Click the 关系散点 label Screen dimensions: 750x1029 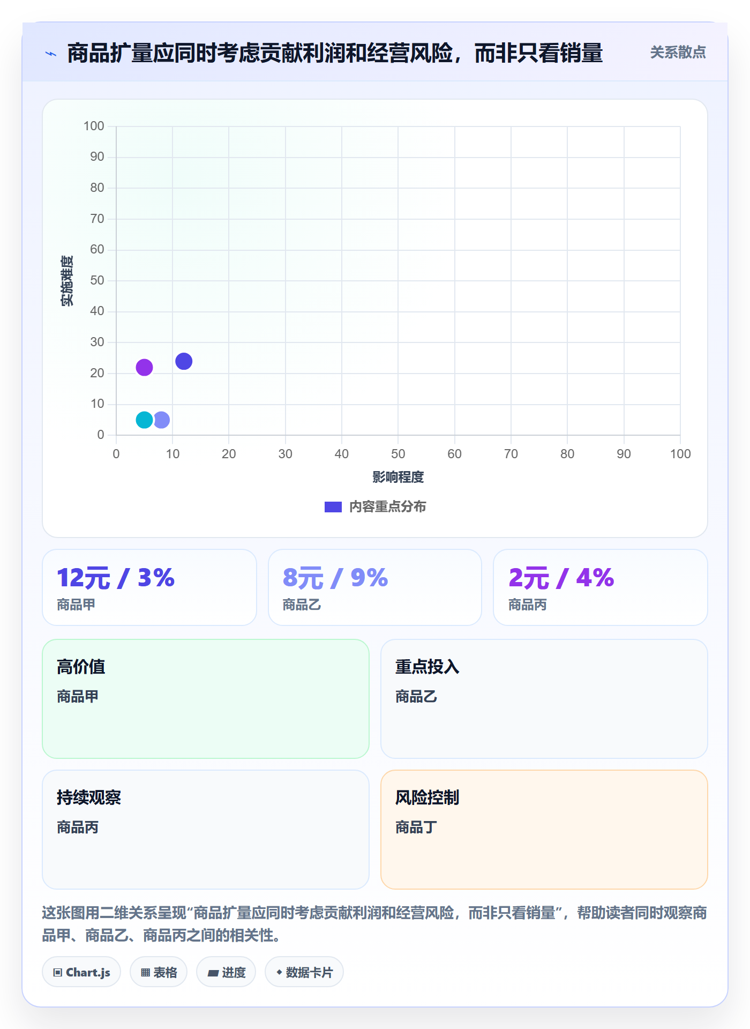click(678, 53)
